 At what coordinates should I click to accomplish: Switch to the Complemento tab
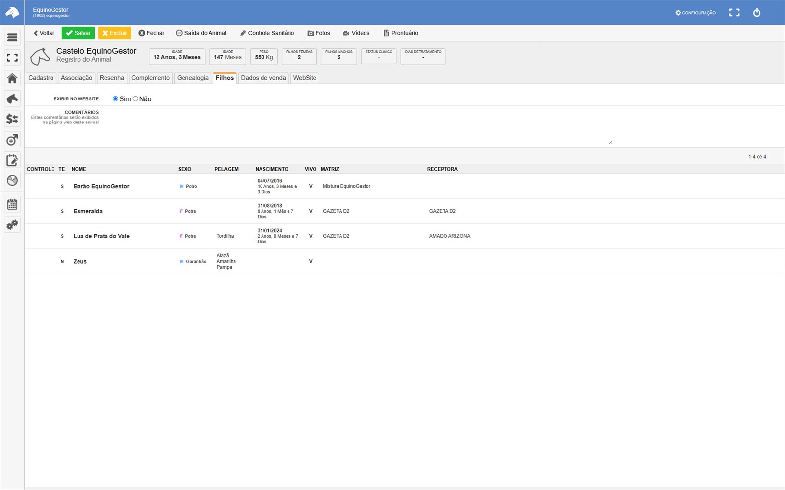point(151,78)
